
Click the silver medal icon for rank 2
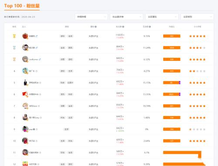14,48
